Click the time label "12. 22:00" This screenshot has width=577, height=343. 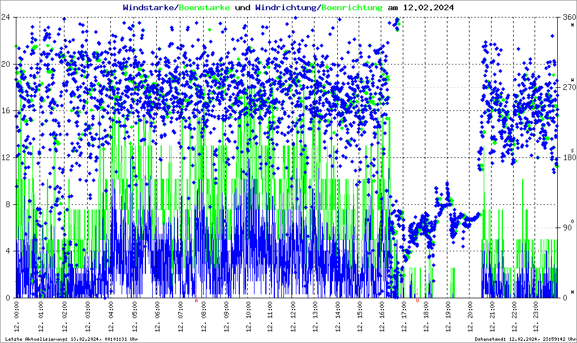click(514, 316)
